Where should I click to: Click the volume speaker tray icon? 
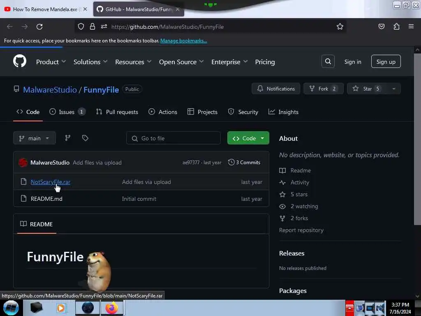coord(380,308)
